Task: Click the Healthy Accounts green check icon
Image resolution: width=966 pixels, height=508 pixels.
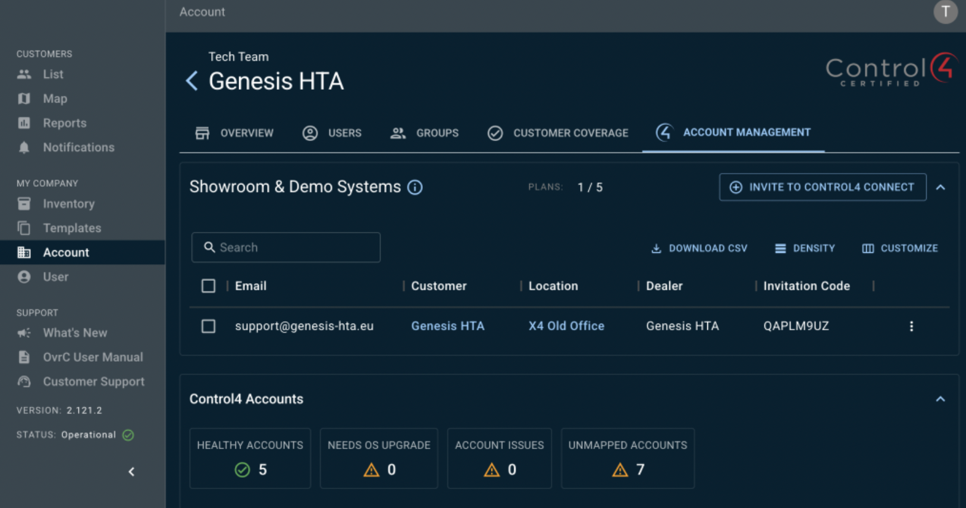Action: (242, 470)
